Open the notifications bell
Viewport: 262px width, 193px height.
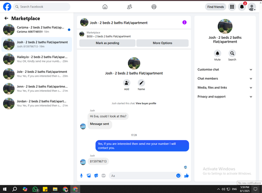point(242,7)
